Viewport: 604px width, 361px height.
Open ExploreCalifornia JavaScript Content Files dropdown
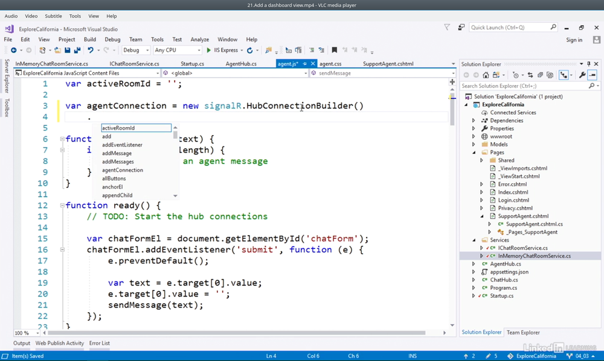(x=87, y=73)
